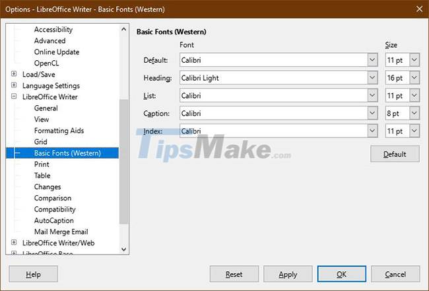Open the Heading size dropdown arrow
The height and width of the screenshot is (291, 429).
tap(414, 77)
